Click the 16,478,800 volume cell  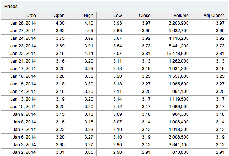tap(173, 54)
